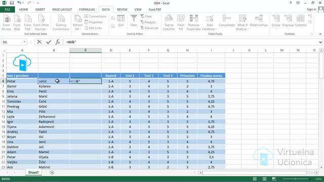Customize Quick Access Toolbar dropdown
The height and width of the screenshot is (182, 324).
click(x=38, y=3)
